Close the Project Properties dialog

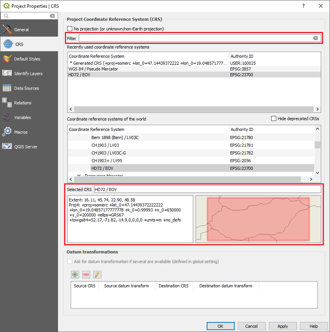coord(321,6)
